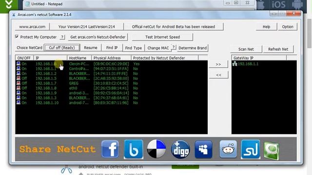Click hostname android-3... in the list
Screen dimensions: 312x175
point(78,93)
